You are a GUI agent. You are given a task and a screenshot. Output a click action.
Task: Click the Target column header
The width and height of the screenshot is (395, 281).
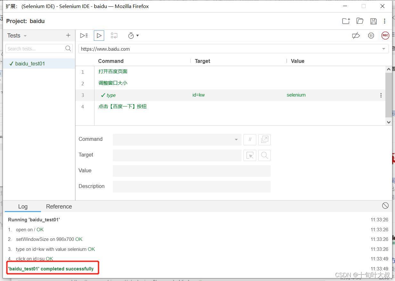(x=202, y=61)
